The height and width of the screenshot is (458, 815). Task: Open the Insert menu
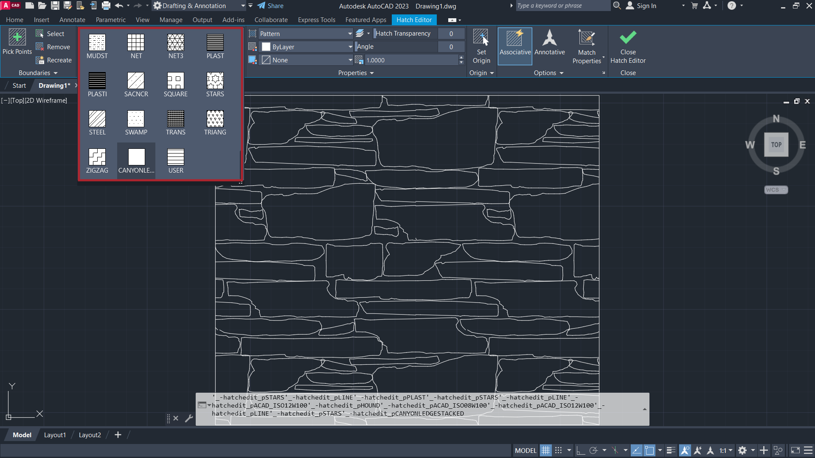tap(41, 20)
